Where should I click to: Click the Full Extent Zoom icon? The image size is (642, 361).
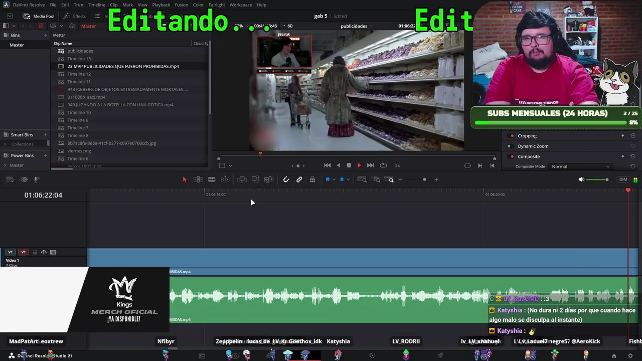(x=362, y=179)
